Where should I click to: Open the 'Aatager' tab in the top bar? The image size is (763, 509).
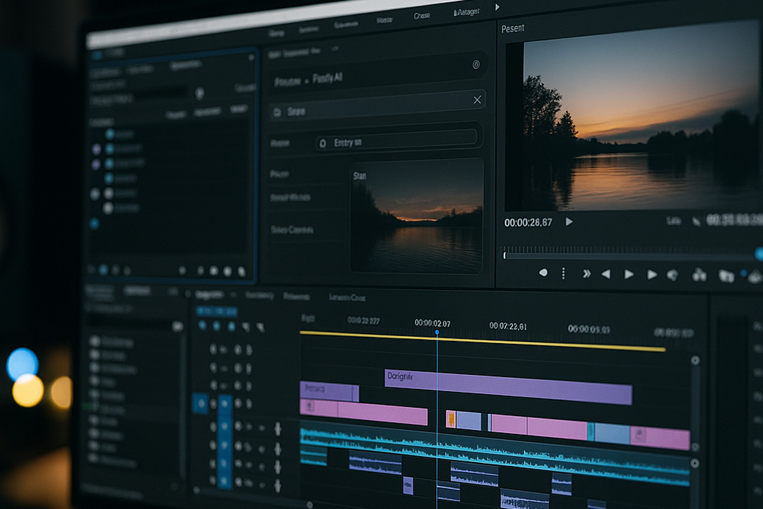(469, 12)
